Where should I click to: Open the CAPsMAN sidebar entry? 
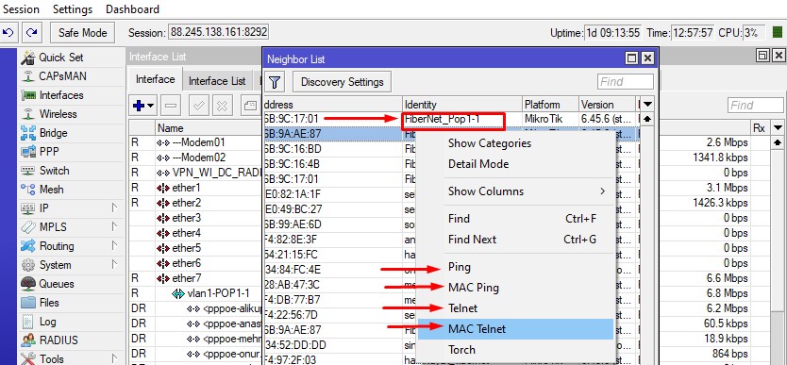point(62,76)
